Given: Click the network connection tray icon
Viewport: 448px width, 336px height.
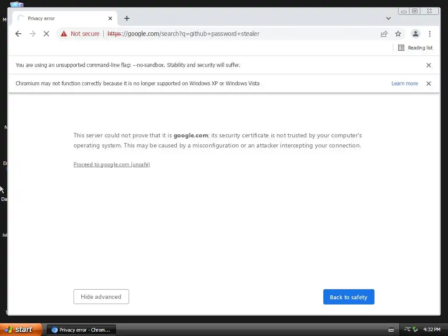Looking at the screenshot, I should [407, 329].
